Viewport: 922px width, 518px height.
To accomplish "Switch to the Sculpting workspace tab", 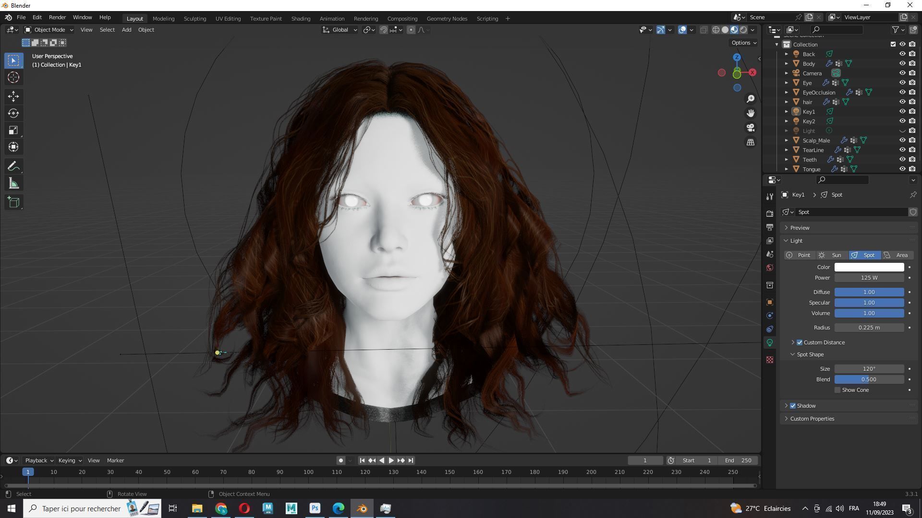I will (x=195, y=18).
